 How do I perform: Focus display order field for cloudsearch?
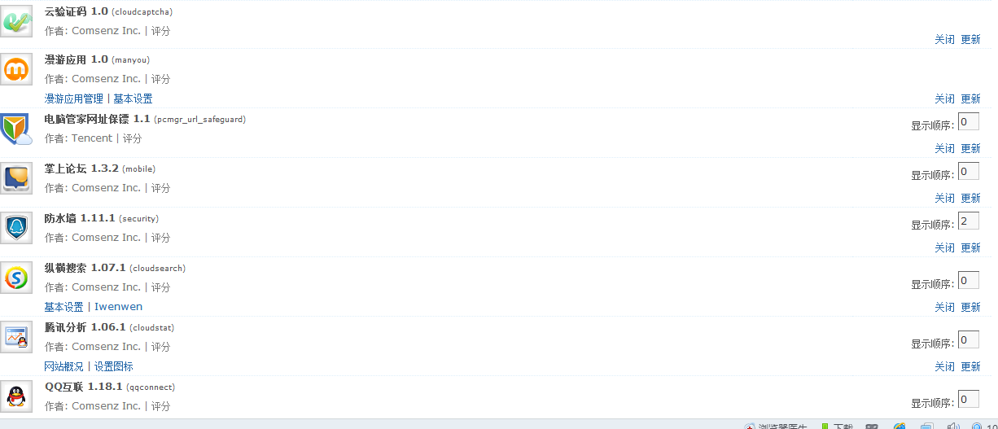(x=968, y=281)
